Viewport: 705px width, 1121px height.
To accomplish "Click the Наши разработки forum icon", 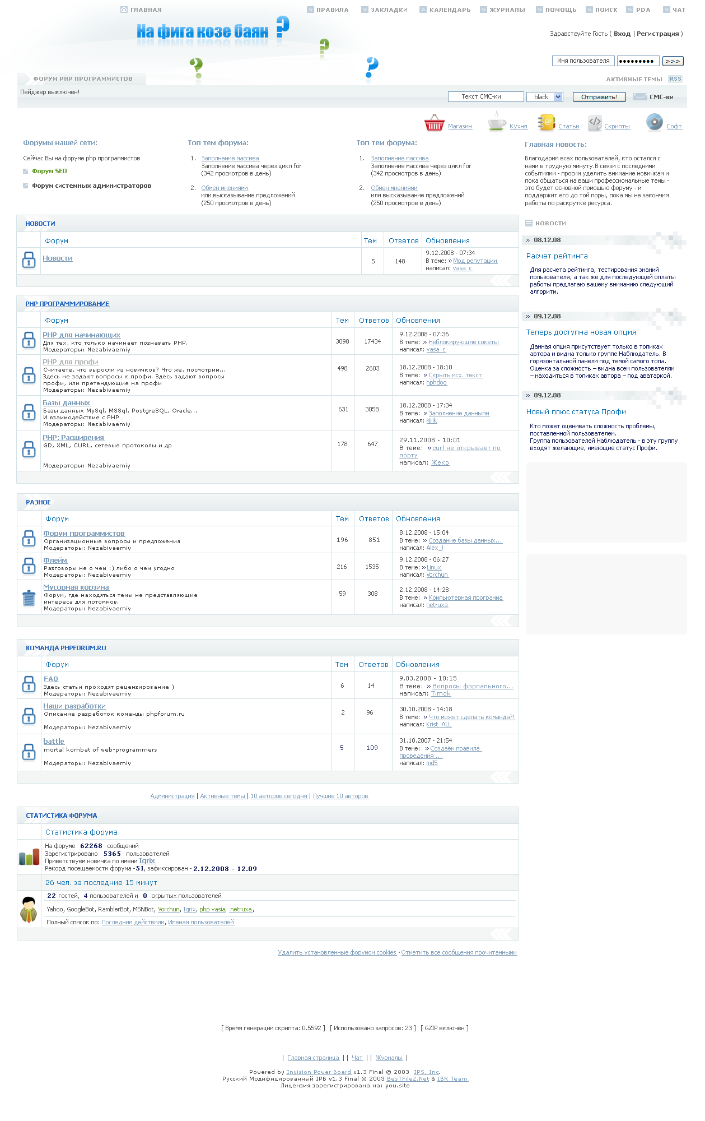I will [29, 716].
